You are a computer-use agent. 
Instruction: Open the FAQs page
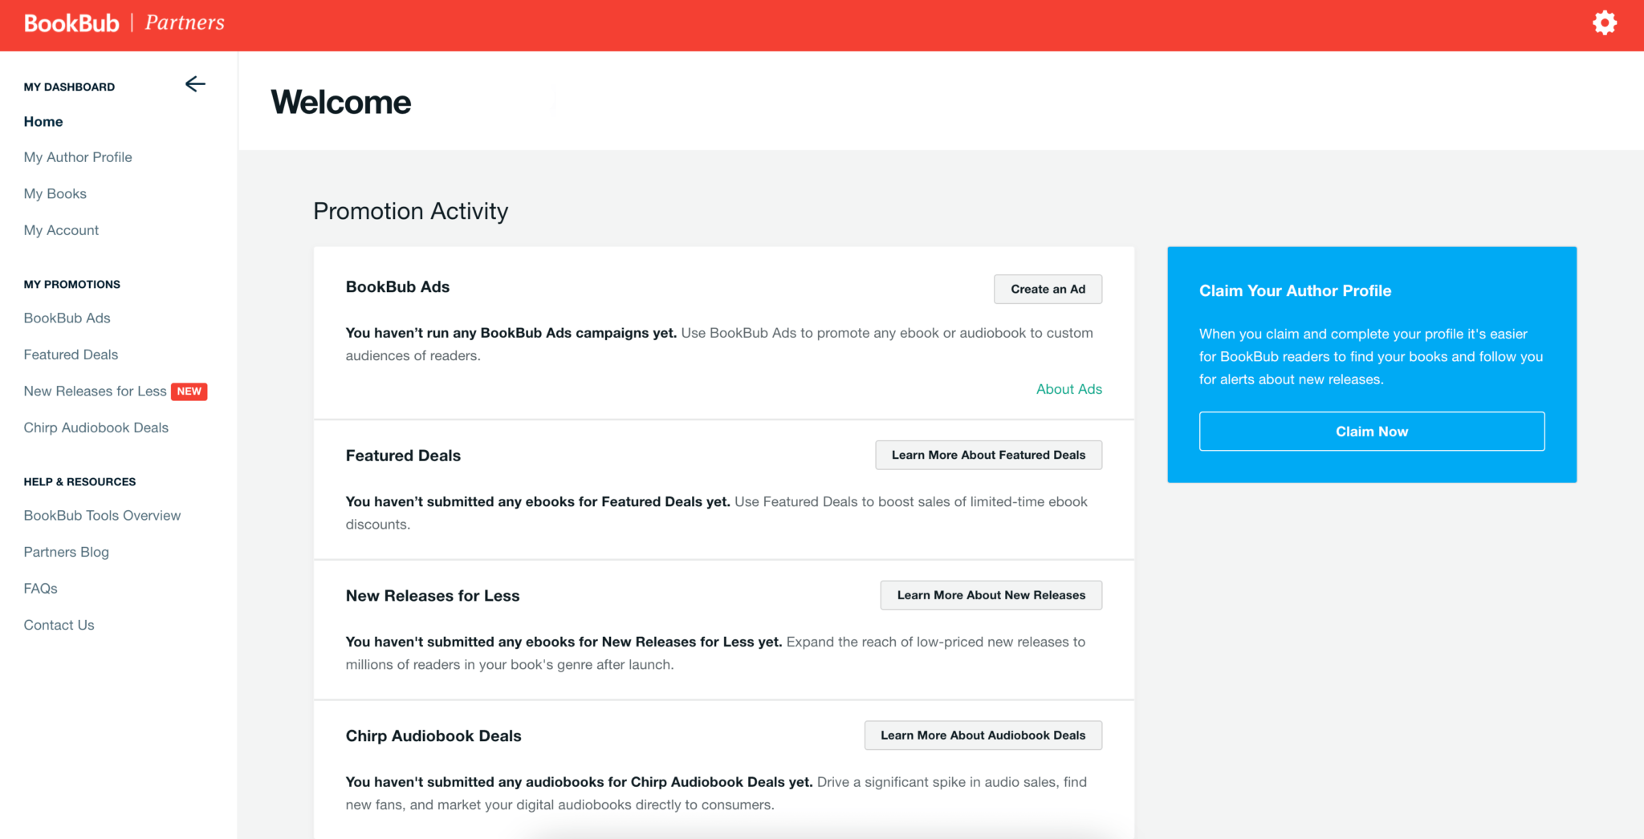[x=40, y=589]
